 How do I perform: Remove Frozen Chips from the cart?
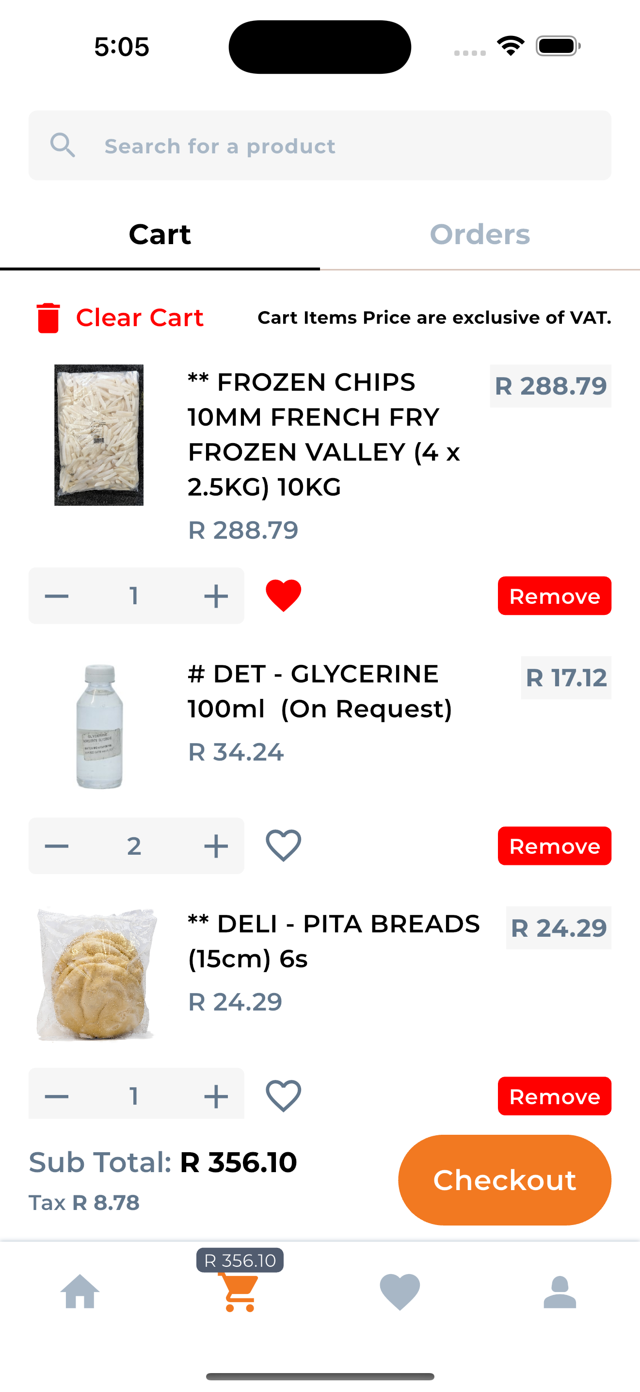click(554, 596)
